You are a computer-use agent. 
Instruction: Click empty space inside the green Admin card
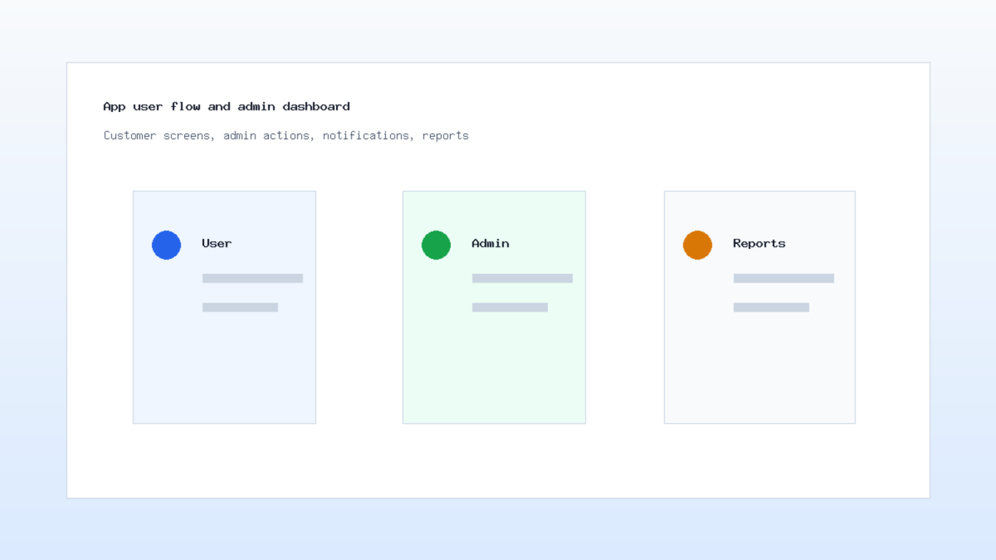pos(494,373)
